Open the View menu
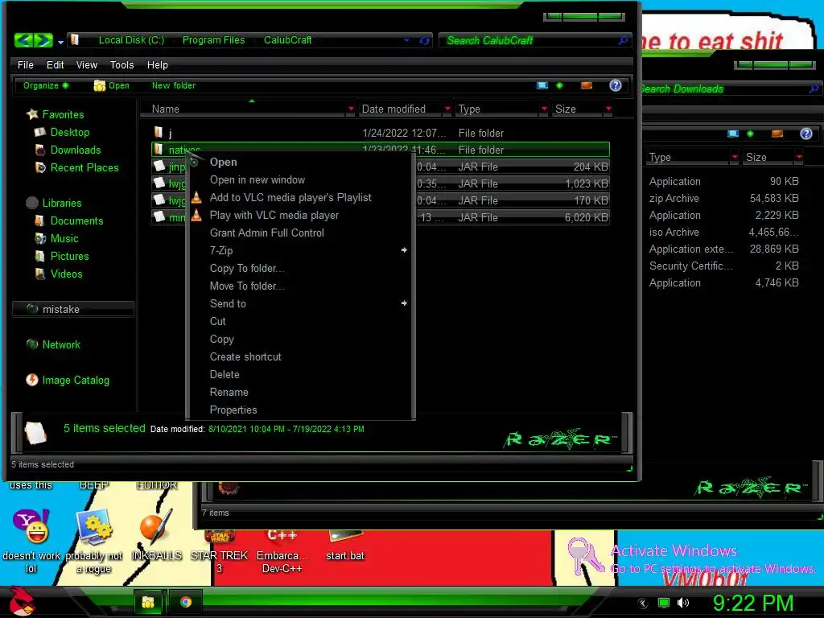 [x=87, y=65]
